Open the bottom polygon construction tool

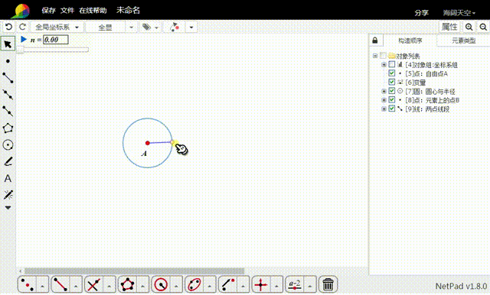[128, 284]
